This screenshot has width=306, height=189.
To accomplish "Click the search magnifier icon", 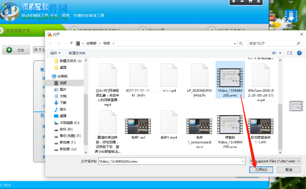I will 298,43.
